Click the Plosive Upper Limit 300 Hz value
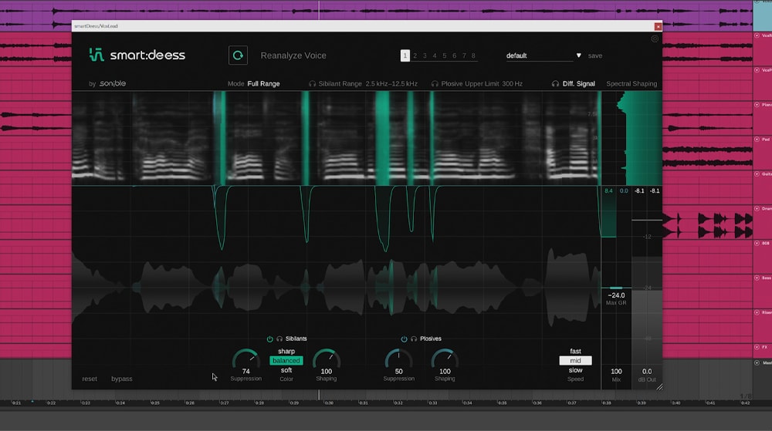This screenshot has width=772, height=431. coord(513,84)
